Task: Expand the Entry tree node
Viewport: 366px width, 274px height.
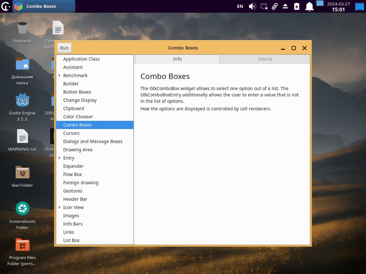Action: click(59, 158)
